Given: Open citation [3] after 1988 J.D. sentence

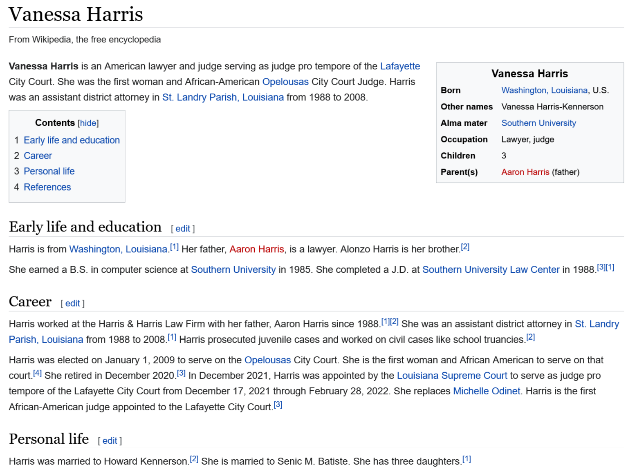Looking at the screenshot, I should pyautogui.click(x=601, y=267).
